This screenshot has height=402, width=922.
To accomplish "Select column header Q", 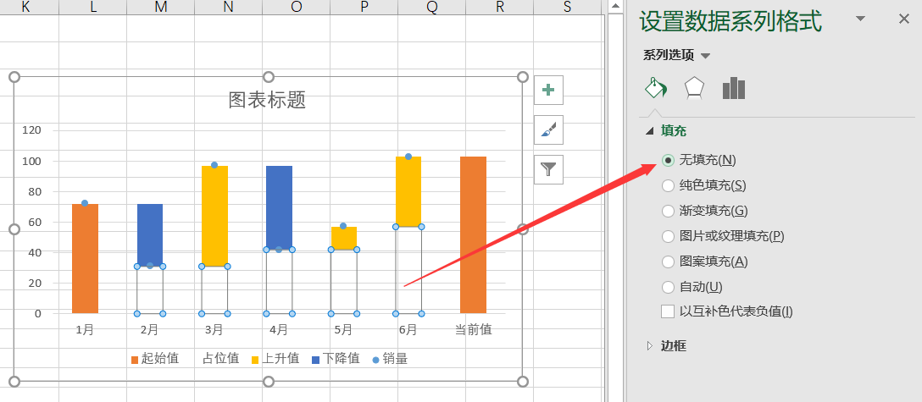I will pos(431,7).
